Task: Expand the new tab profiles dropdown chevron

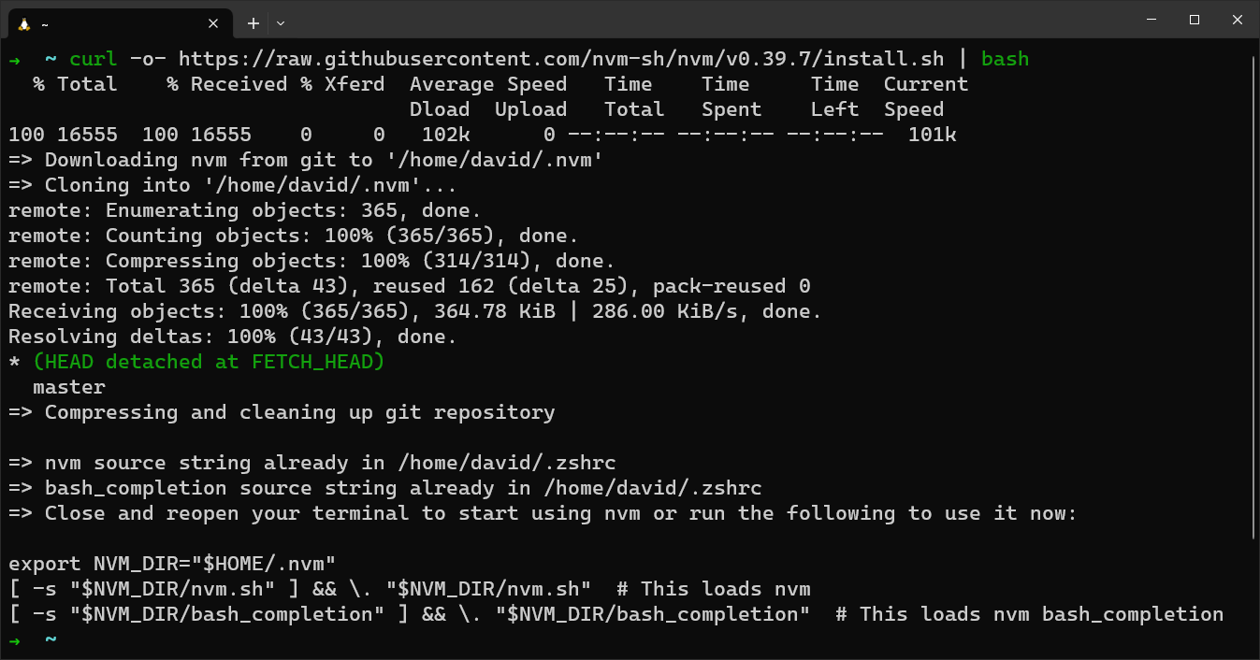Action: [281, 23]
